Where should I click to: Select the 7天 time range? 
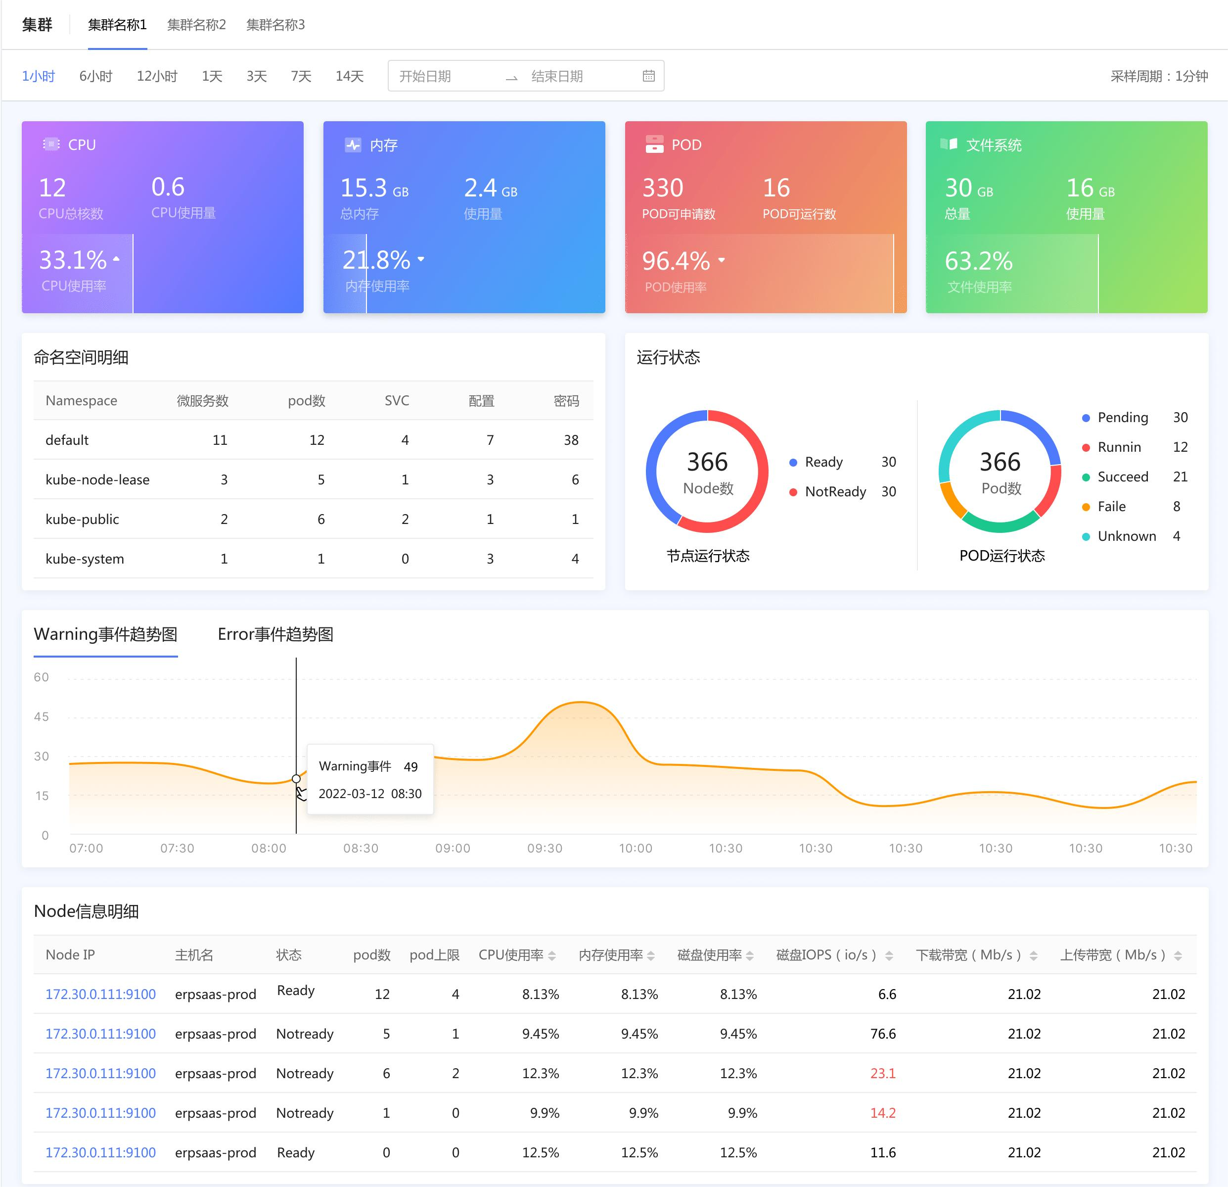pos(301,77)
